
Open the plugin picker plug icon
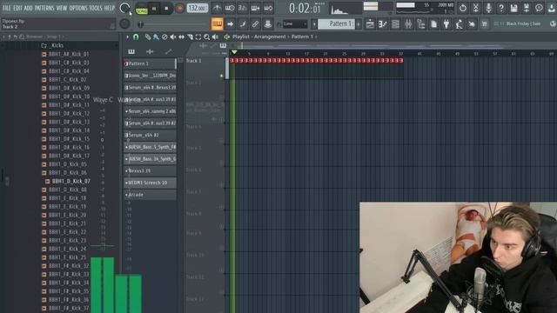[x=446, y=24]
